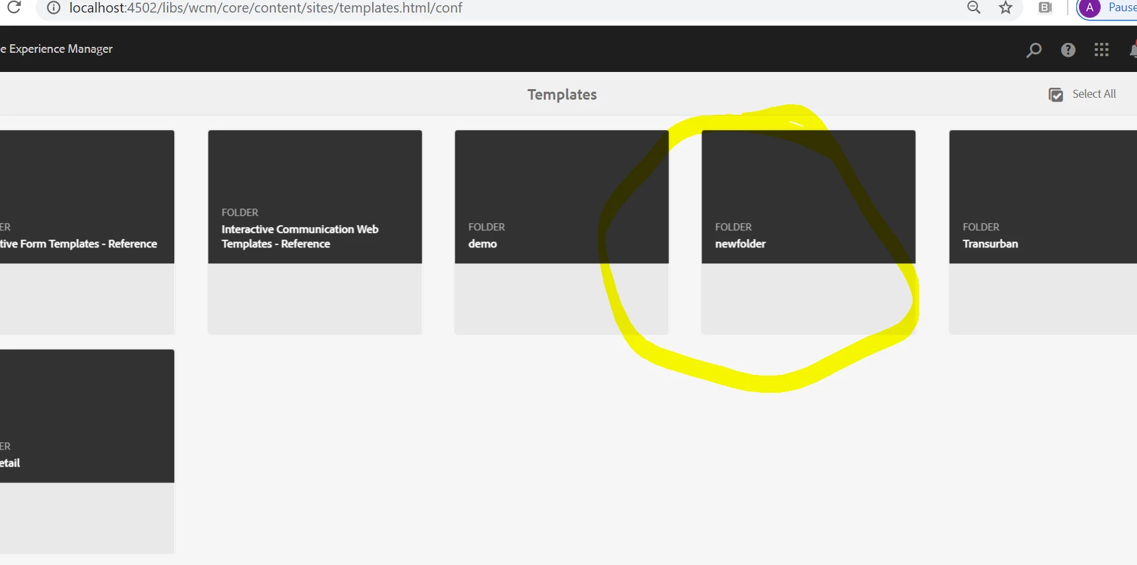Click 'newfolder' name text
The width and height of the screenshot is (1137, 565).
click(740, 244)
